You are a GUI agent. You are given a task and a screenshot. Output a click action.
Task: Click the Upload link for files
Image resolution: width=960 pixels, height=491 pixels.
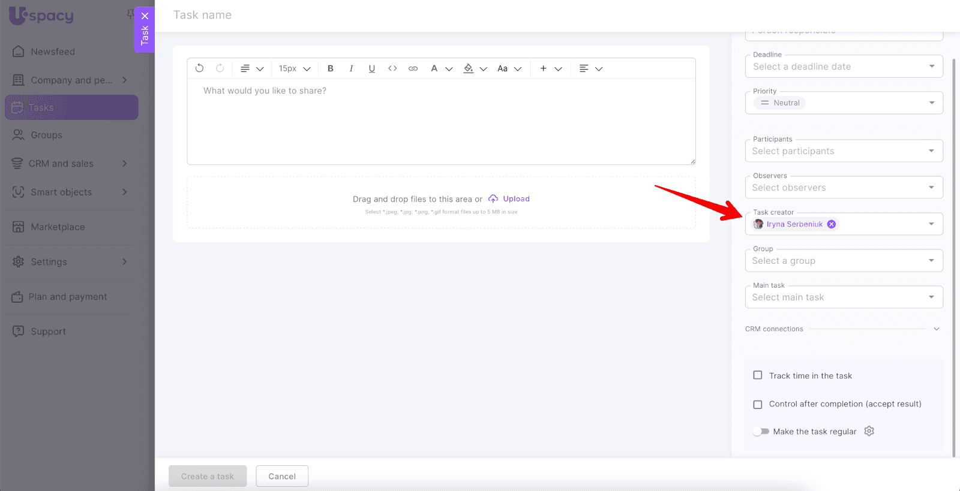click(515, 199)
